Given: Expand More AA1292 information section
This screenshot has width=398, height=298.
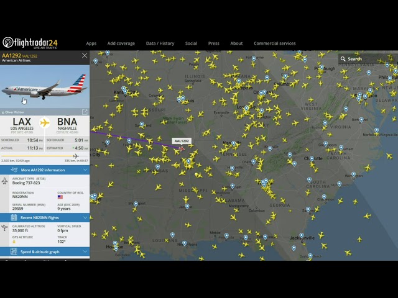Looking at the screenshot, I should [x=45, y=169].
